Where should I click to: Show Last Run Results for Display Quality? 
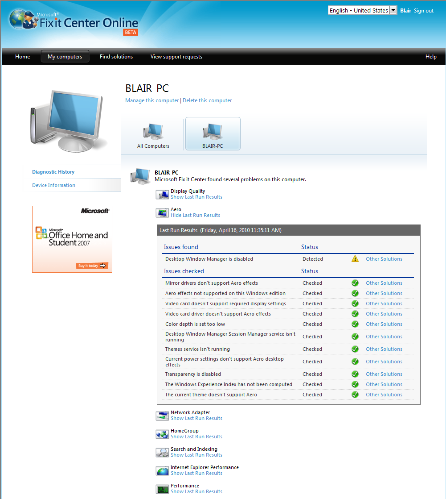(x=196, y=197)
